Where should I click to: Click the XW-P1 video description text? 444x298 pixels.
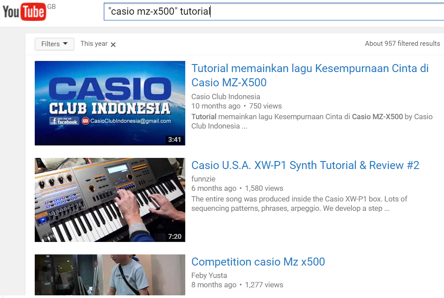299,204
